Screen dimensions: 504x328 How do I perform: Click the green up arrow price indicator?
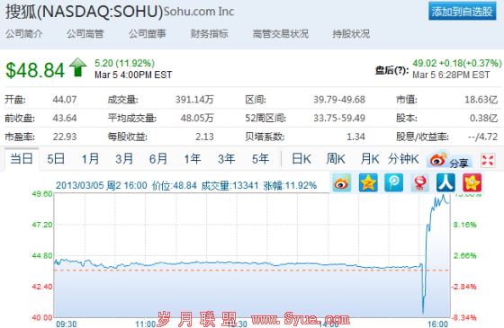(78, 67)
